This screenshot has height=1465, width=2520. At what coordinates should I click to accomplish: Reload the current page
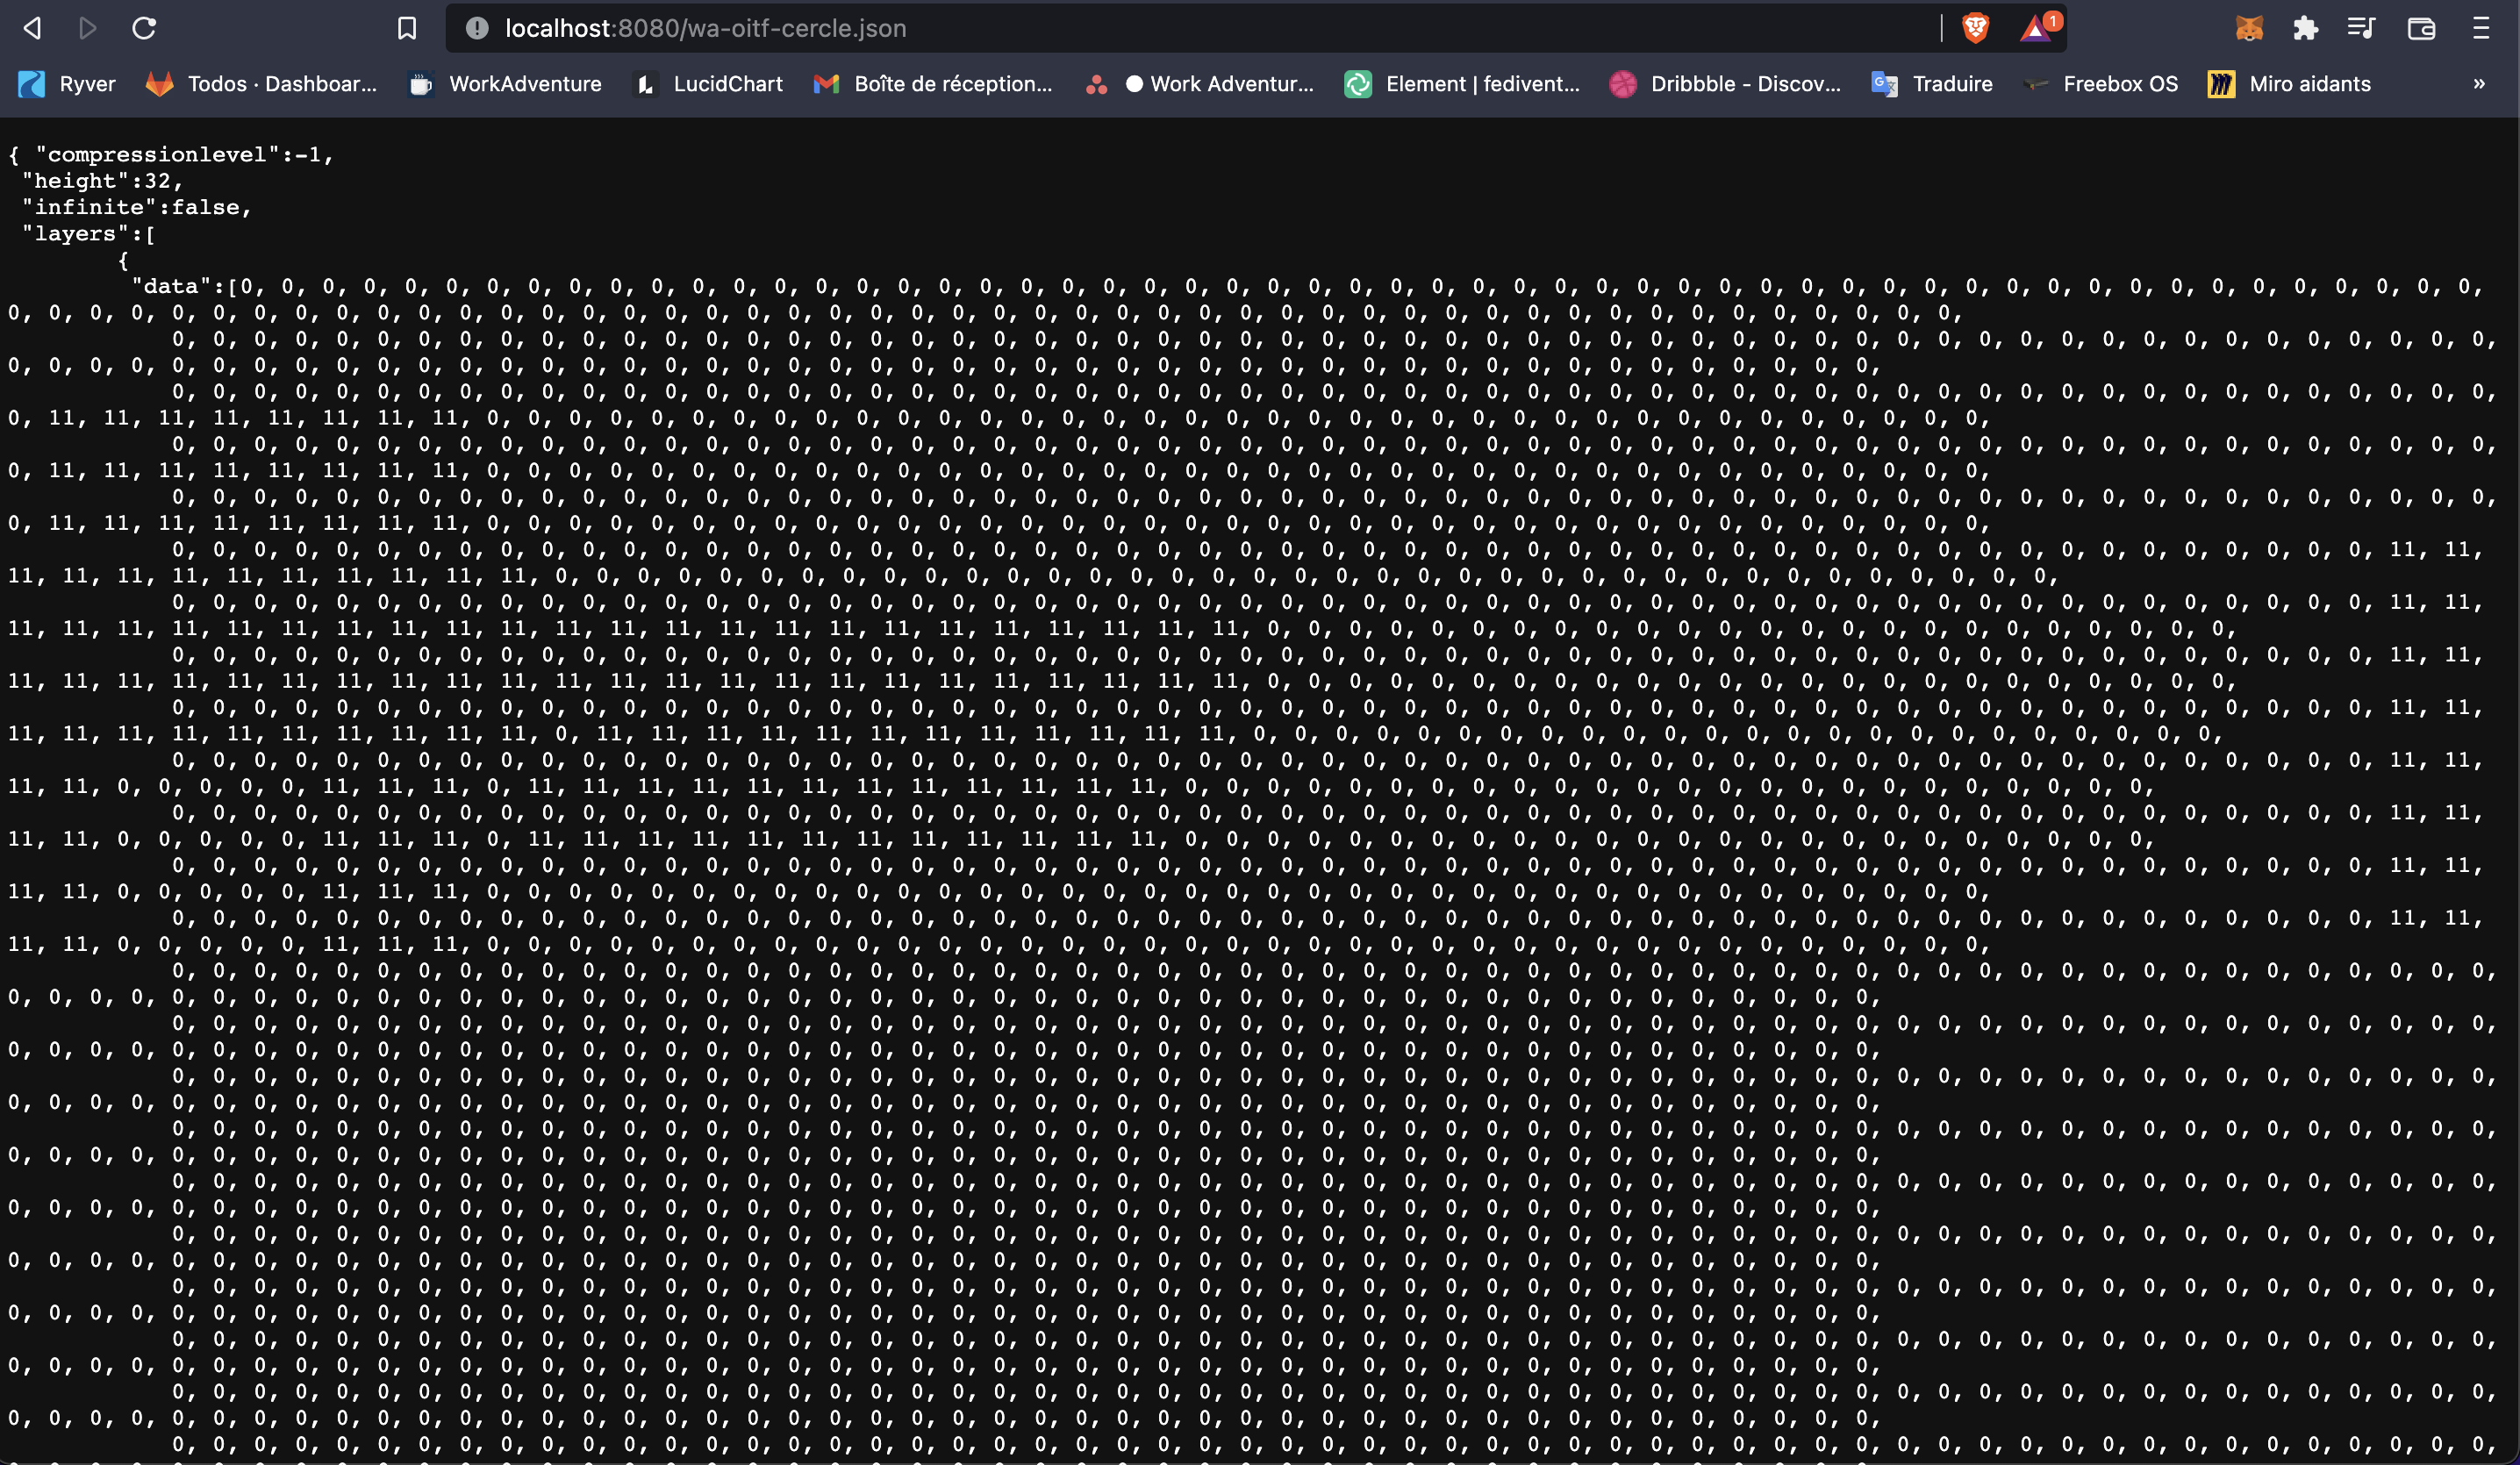tap(144, 28)
